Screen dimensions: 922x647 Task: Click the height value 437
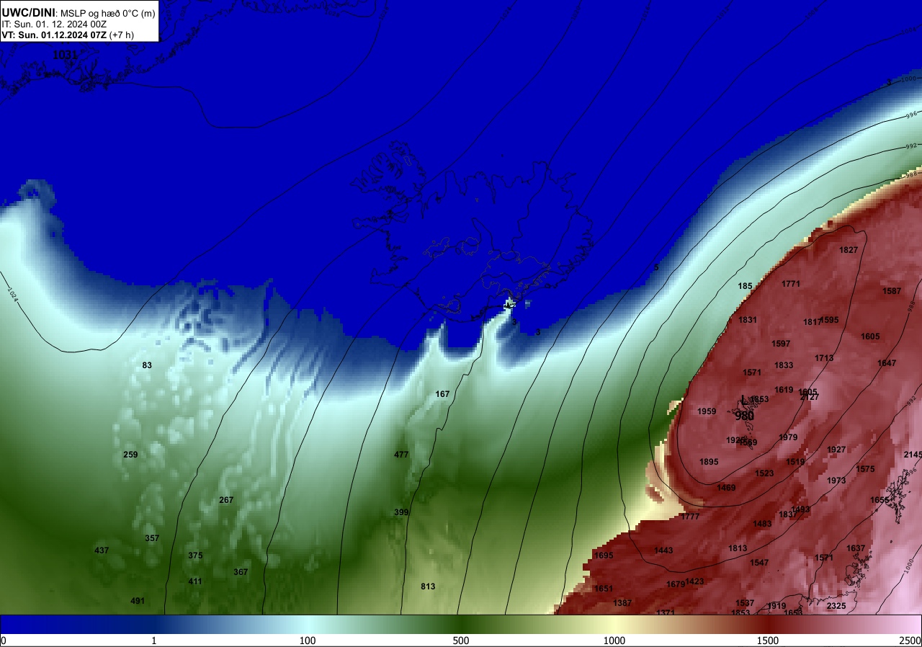point(102,550)
